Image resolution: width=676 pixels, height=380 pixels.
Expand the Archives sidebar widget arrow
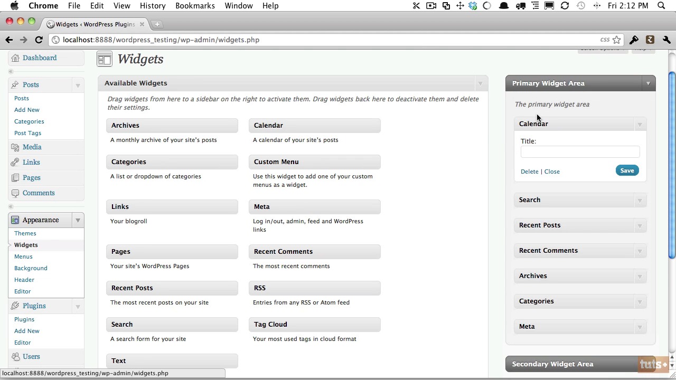pos(640,276)
